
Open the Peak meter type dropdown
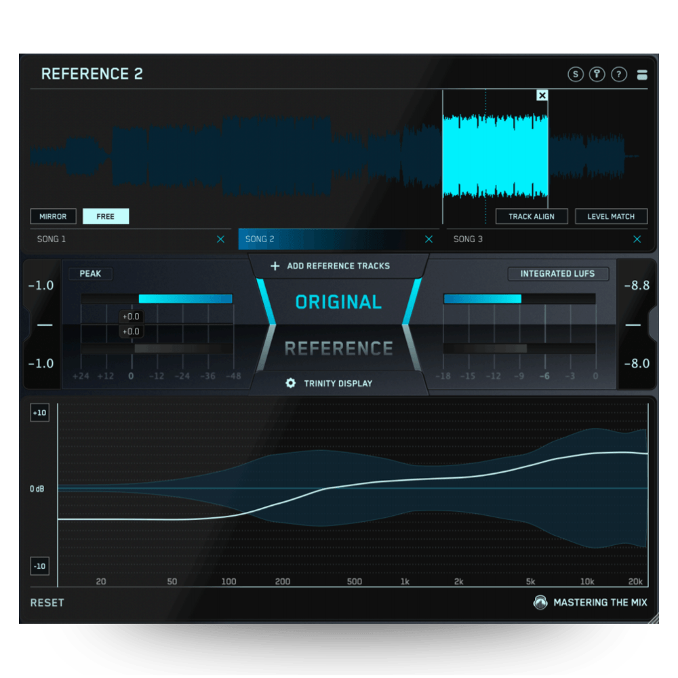coord(90,274)
